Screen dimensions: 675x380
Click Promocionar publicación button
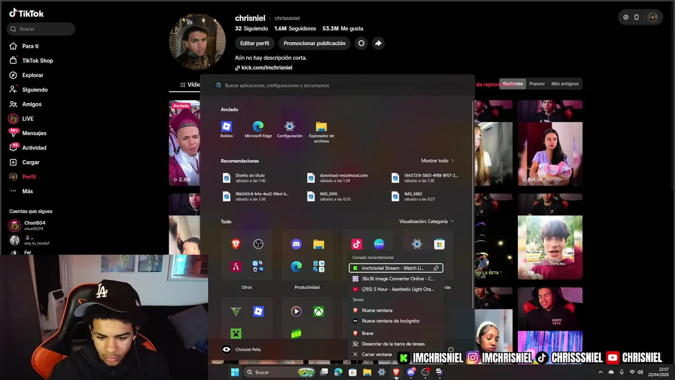point(314,43)
